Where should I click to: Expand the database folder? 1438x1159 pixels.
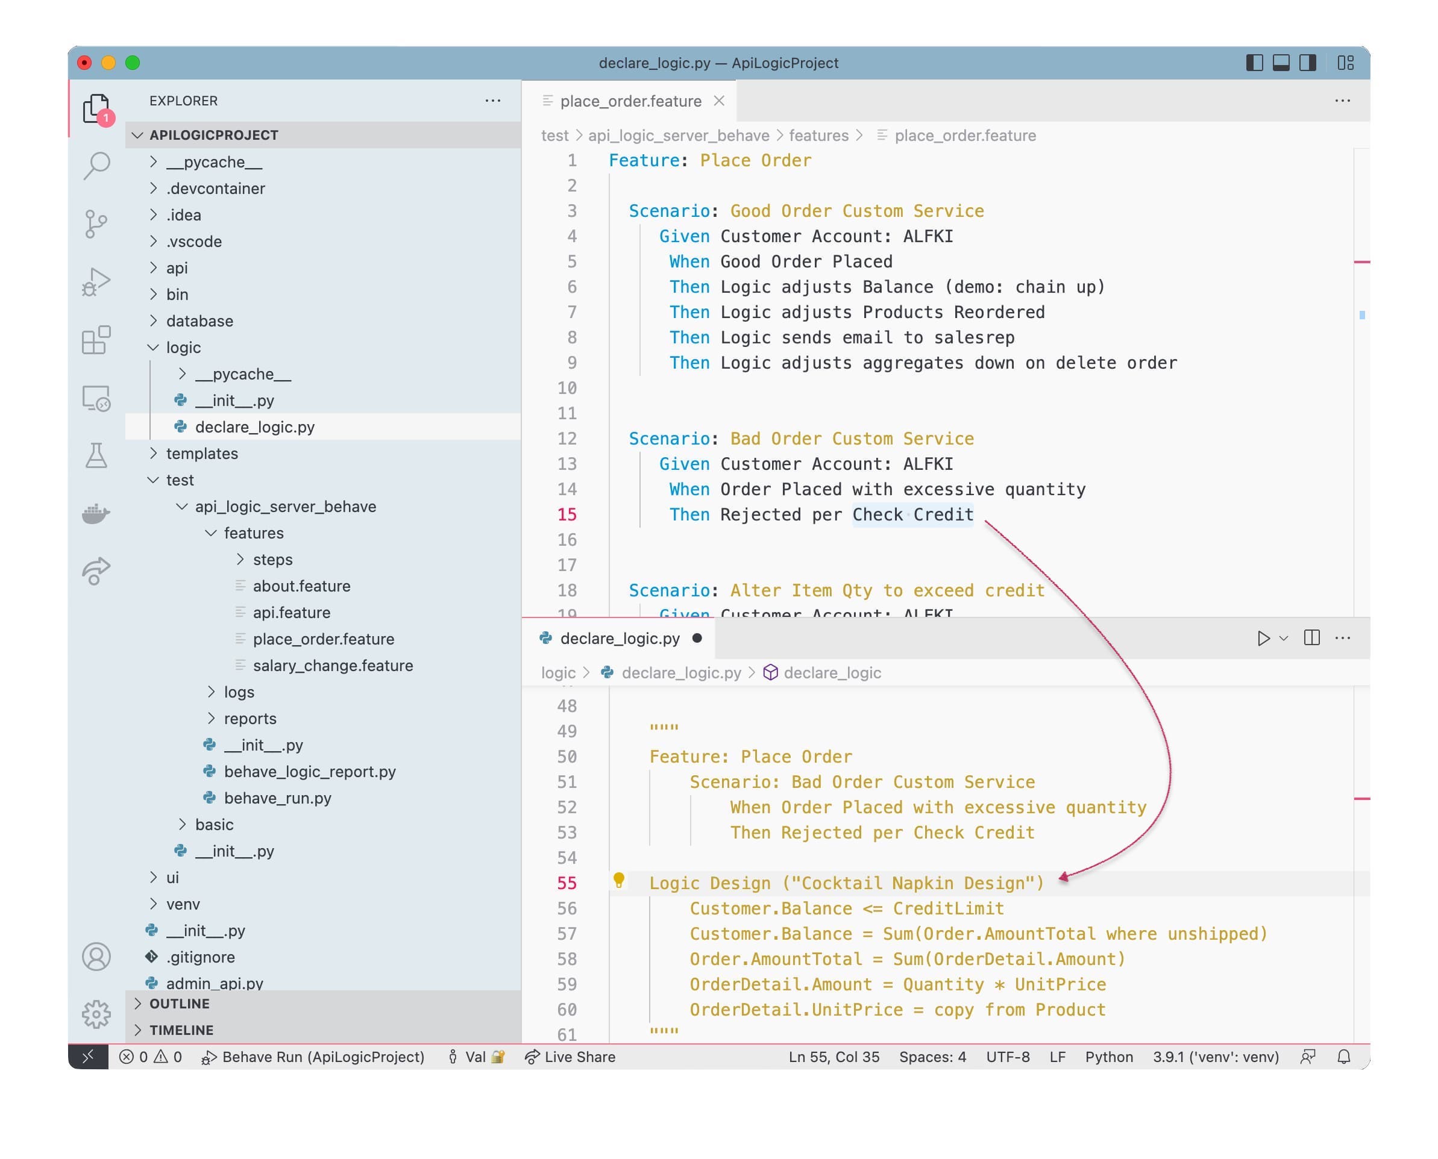[199, 321]
